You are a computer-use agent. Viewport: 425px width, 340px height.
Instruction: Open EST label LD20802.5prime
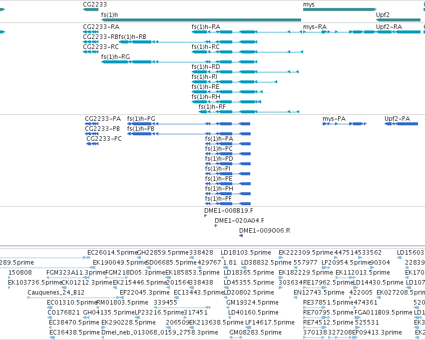[249, 293]
